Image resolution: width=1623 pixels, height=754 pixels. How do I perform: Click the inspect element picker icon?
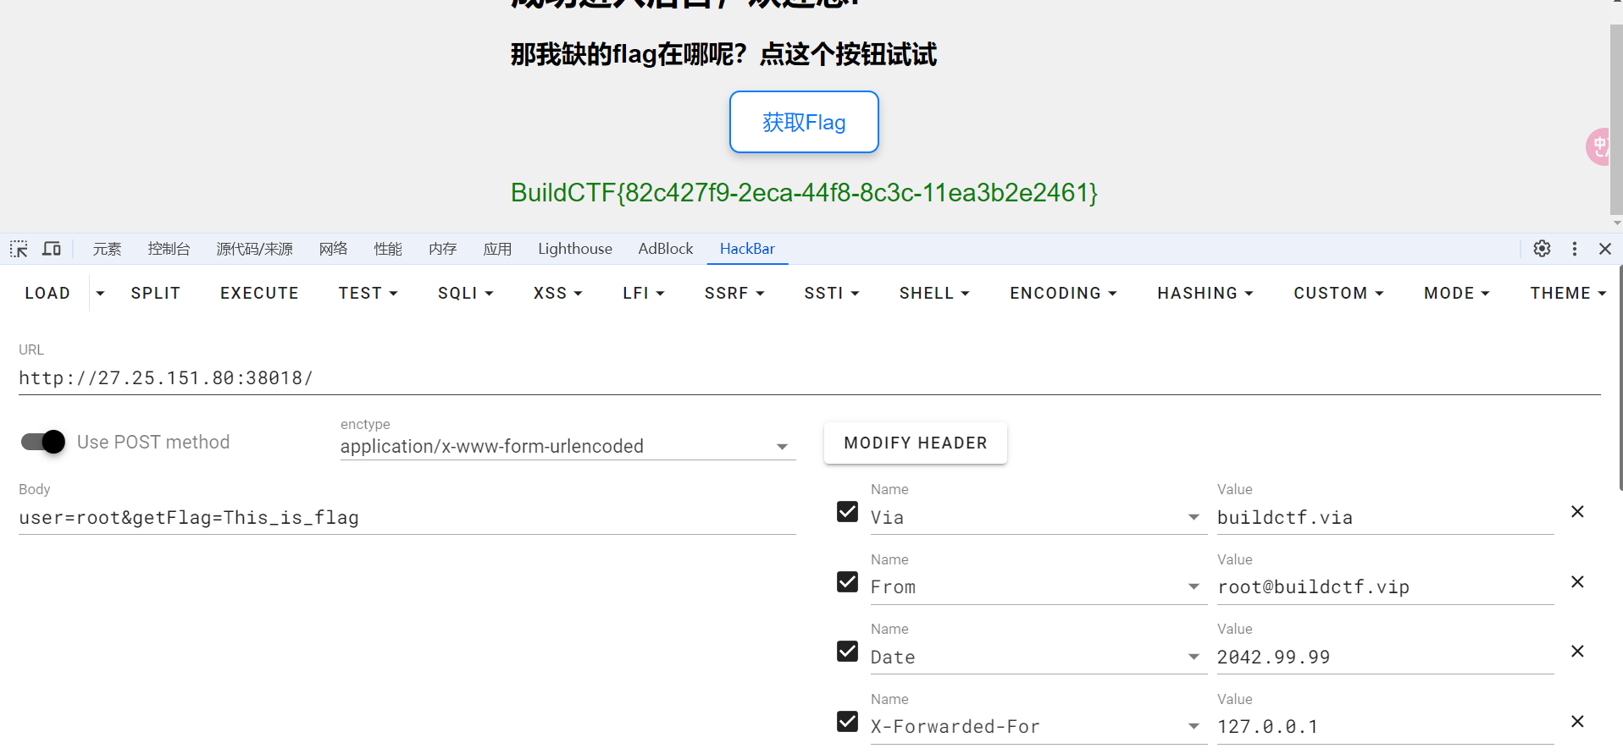(19, 249)
